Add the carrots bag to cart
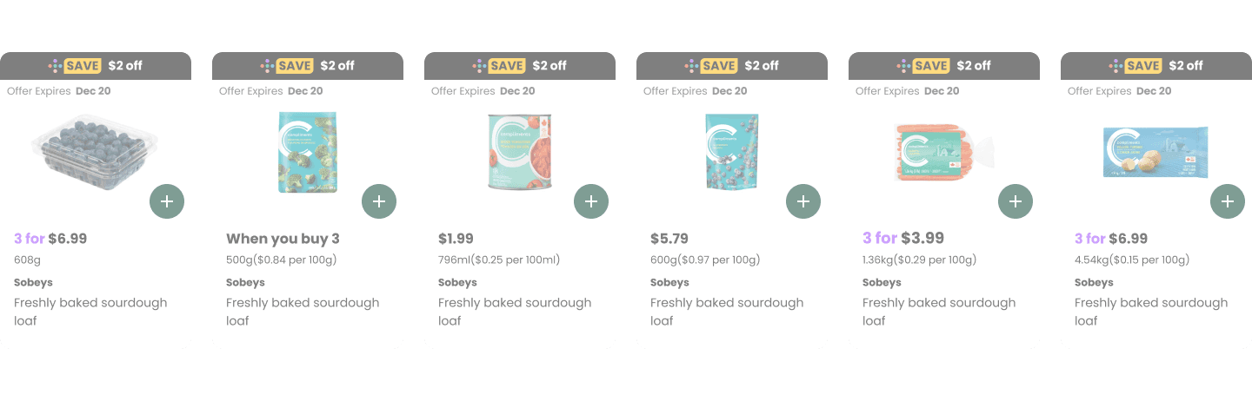1252x401 pixels. point(1016,201)
